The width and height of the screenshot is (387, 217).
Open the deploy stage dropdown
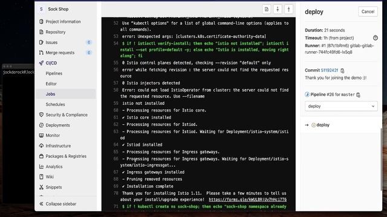click(x=341, y=106)
